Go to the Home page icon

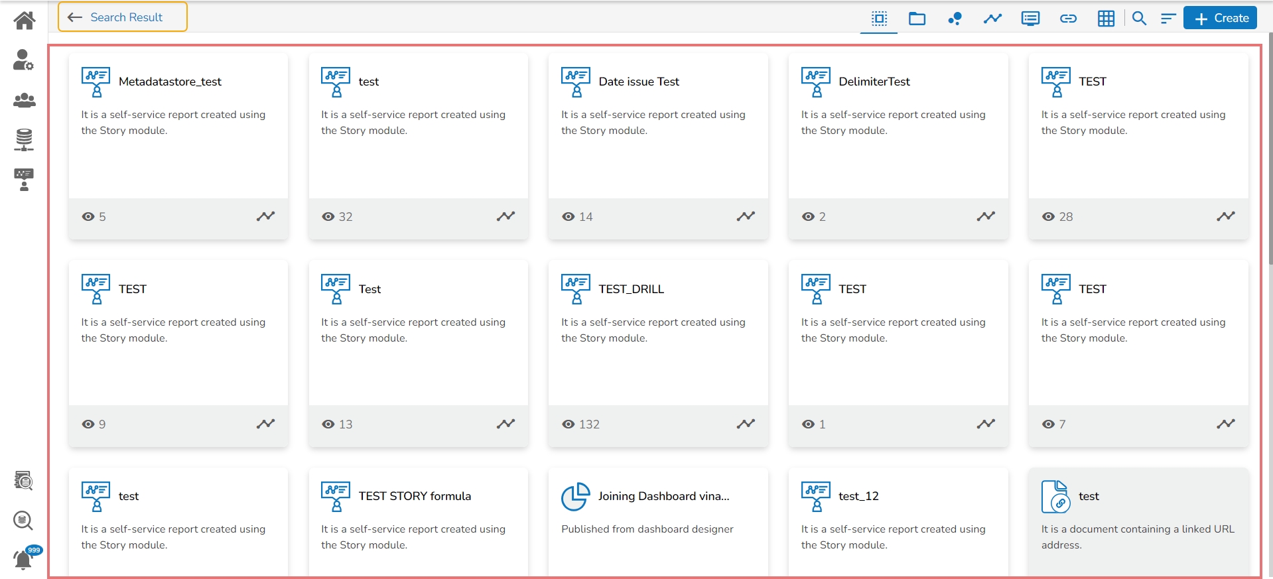(x=25, y=21)
